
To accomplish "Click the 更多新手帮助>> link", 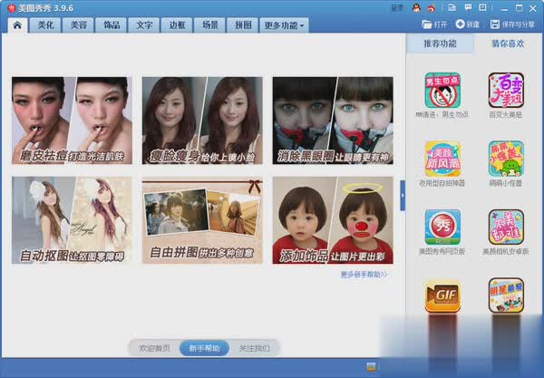I will click(x=364, y=275).
